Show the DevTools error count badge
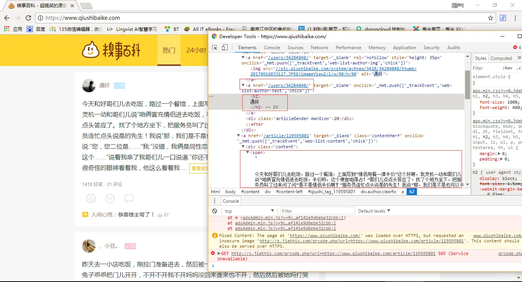The height and width of the screenshot is (282, 522). 517,47
